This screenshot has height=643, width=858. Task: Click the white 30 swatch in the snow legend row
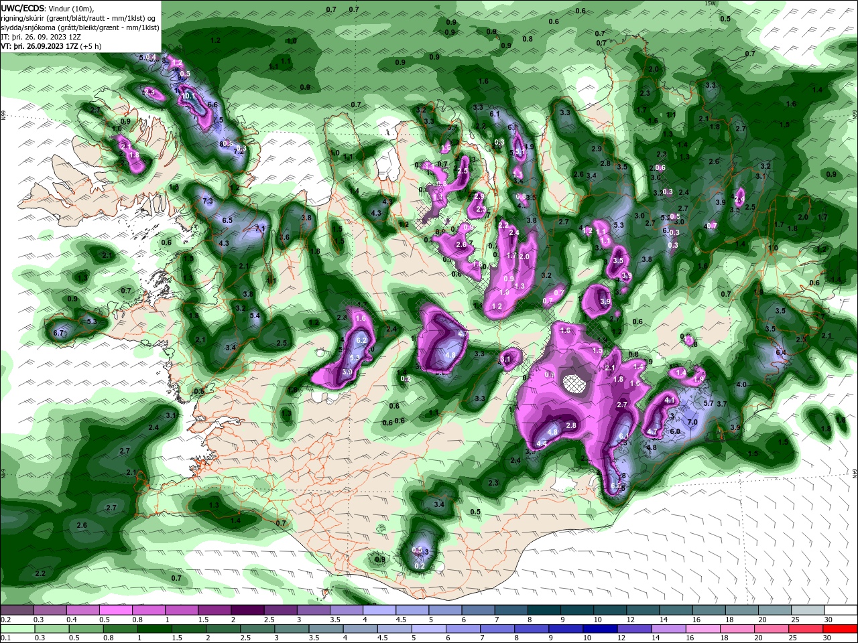coord(841,611)
